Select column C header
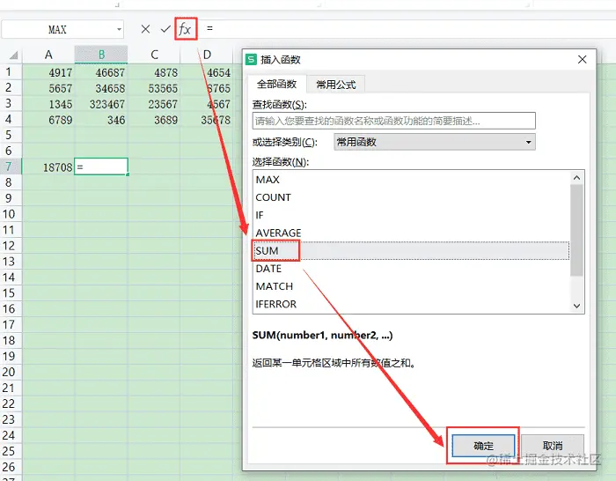The image size is (616, 481). coord(154,55)
